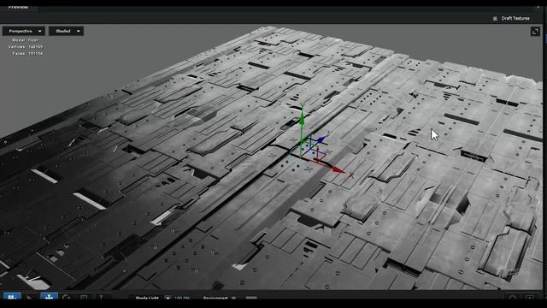Click the Model floor info text
Image resolution: width=547 pixels, height=308 pixels.
click(x=25, y=40)
